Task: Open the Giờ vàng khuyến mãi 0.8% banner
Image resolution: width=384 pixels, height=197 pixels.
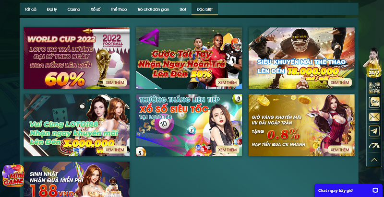Action: [301, 125]
